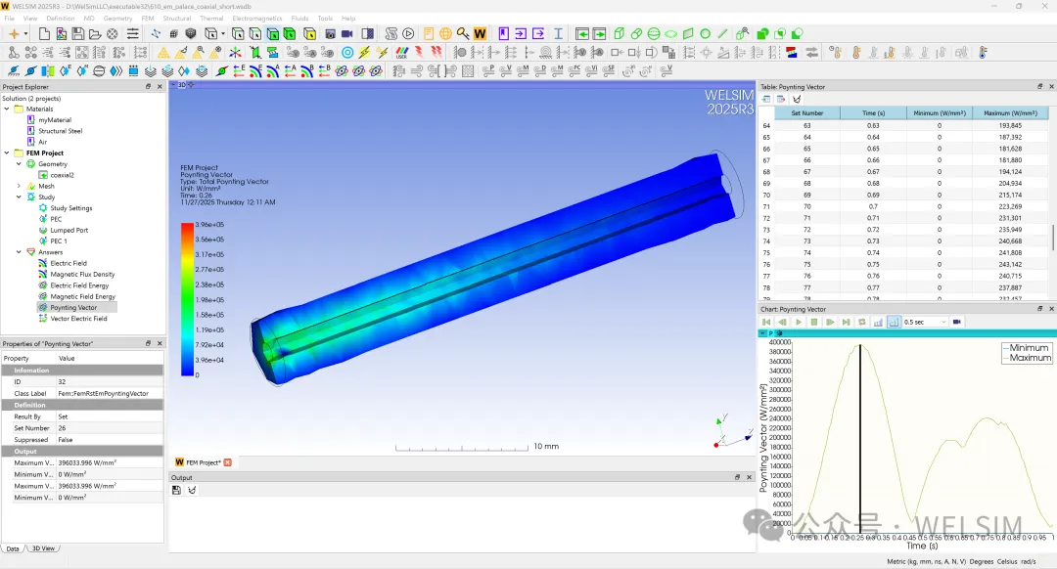Click the globe icon in the top toolbar
The image size is (1057, 569).
pyautogui.click(x=445, y=33)
